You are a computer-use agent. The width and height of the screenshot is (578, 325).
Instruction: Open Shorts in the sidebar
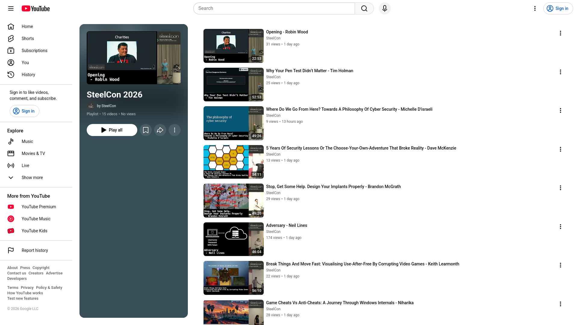tap(36, 39)
